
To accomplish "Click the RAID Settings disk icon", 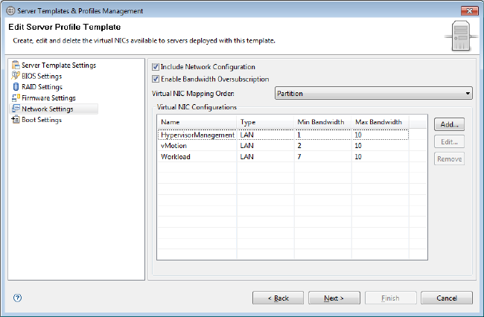I will coord(16,87).
